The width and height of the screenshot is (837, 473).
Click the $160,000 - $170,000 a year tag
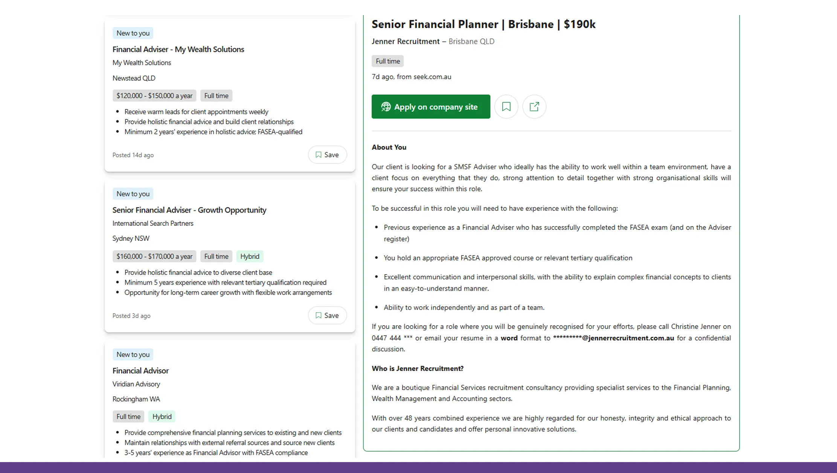[154, 256]
